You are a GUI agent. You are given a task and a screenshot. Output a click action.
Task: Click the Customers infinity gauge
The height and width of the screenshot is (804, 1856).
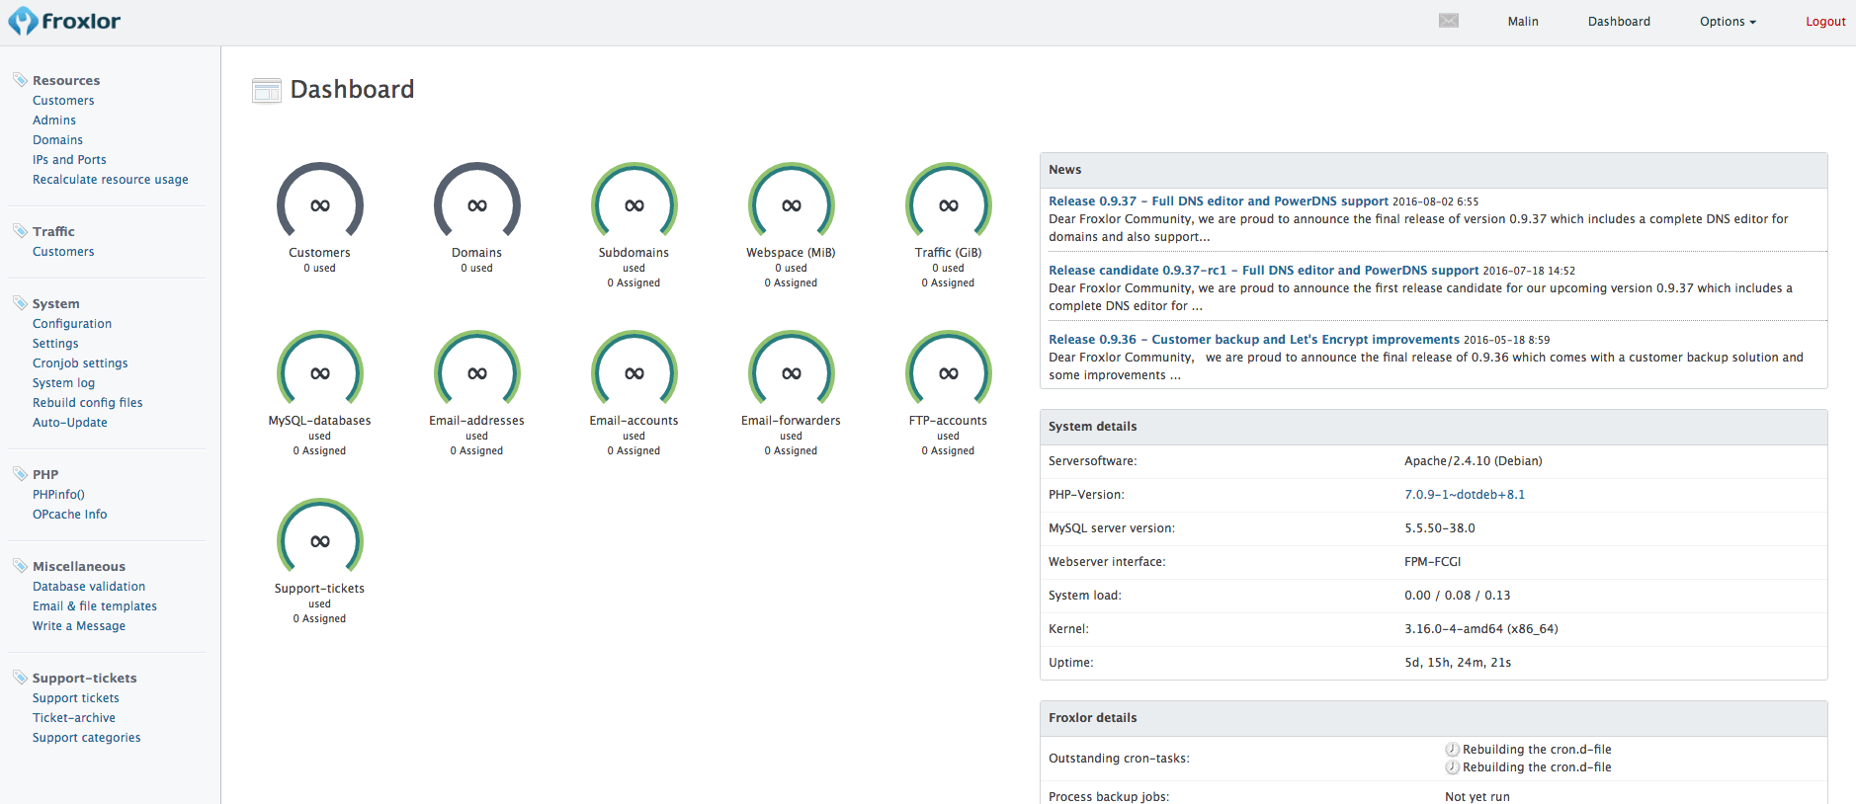319,204
